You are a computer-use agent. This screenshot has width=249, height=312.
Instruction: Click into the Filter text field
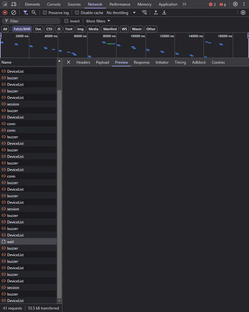tap(31, 21)
